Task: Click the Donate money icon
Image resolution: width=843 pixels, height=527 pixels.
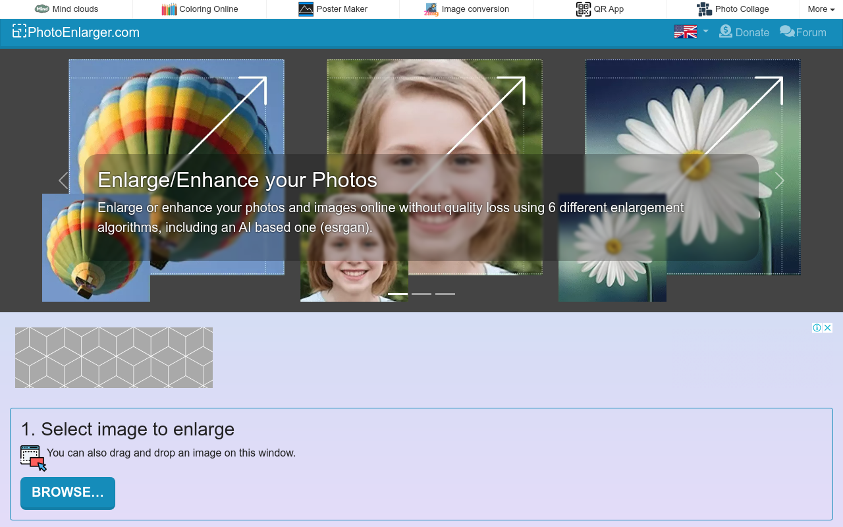Action: (x=726, y=31)
